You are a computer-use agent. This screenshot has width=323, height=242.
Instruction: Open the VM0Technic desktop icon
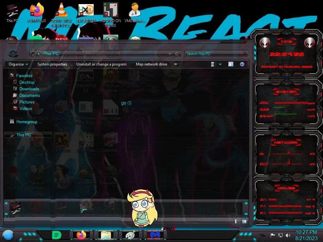[x=135, y=13]
